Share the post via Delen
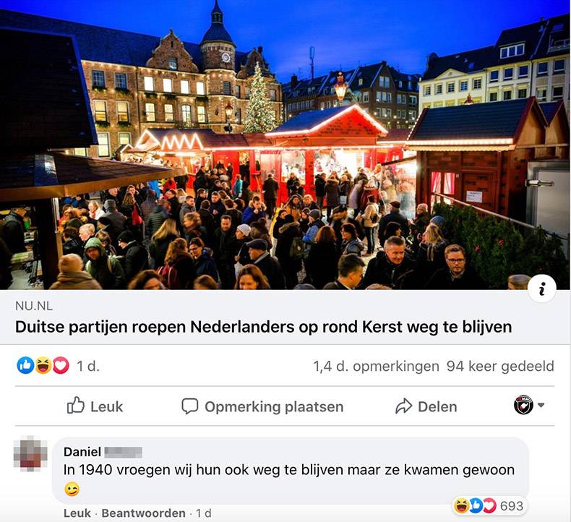Image resolution: width=571 pixels, height=522 pixels. coord(426,406)
